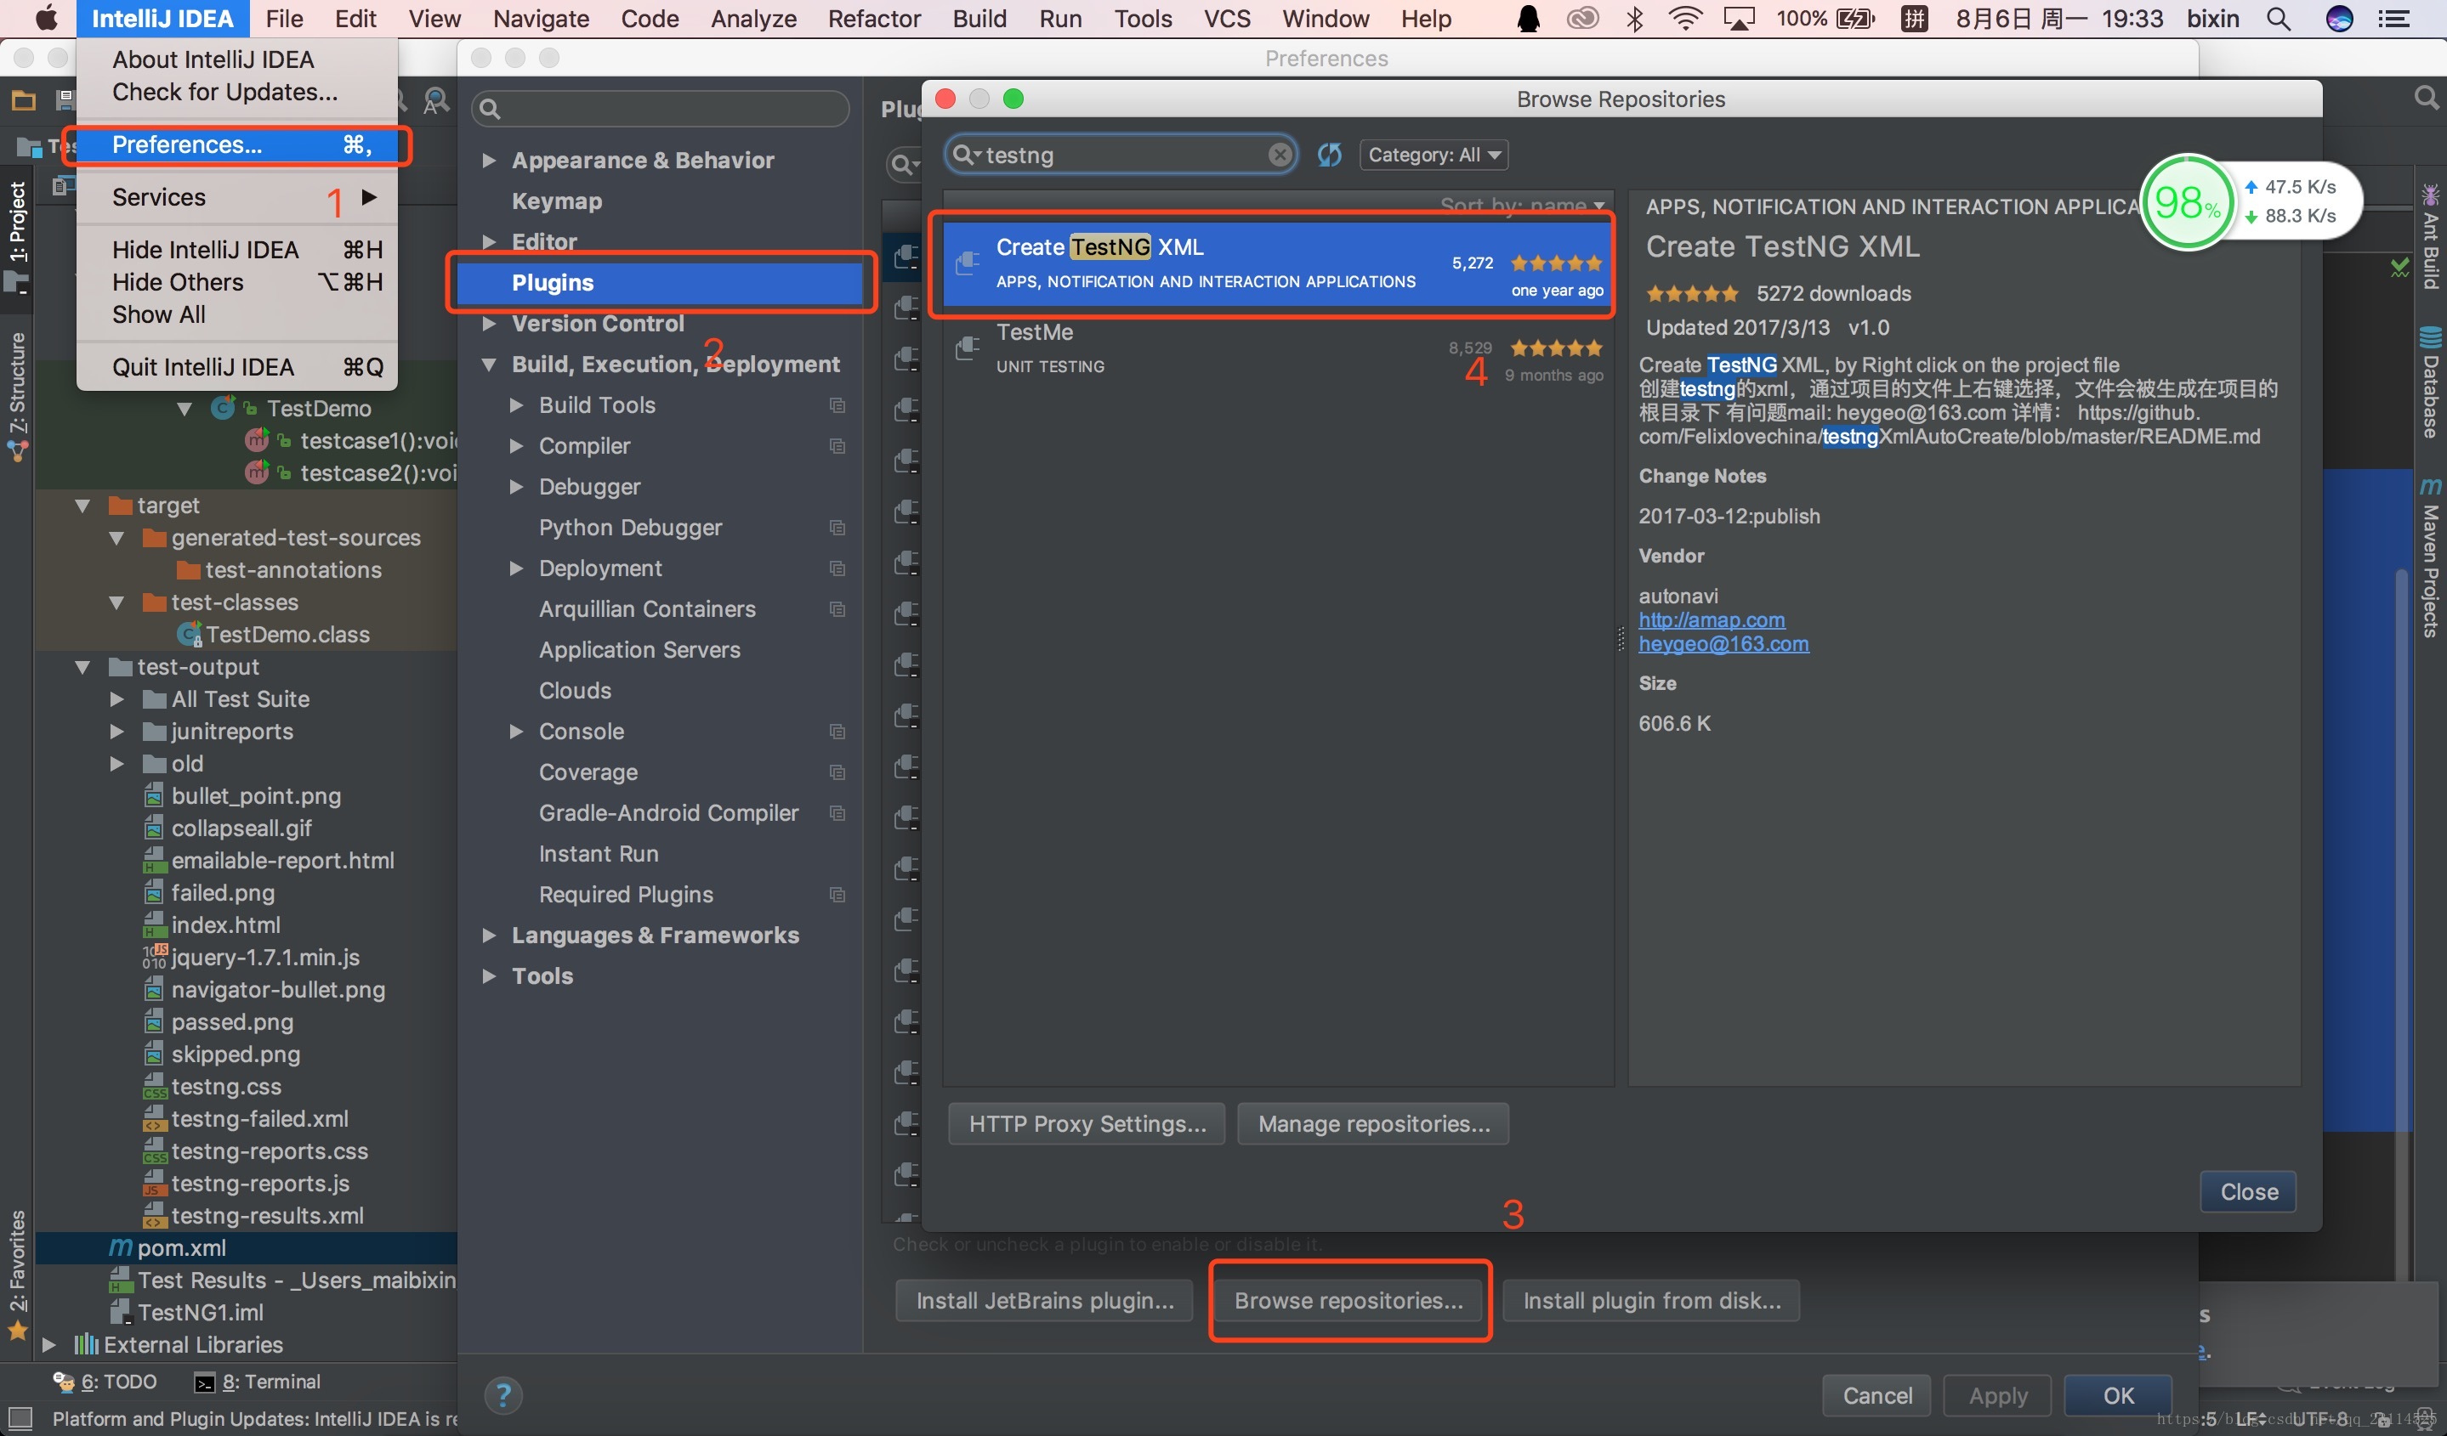The image size is (2447, 1436).
Task: Expand the Compiler settings node
Action: (x=517, y=445)
